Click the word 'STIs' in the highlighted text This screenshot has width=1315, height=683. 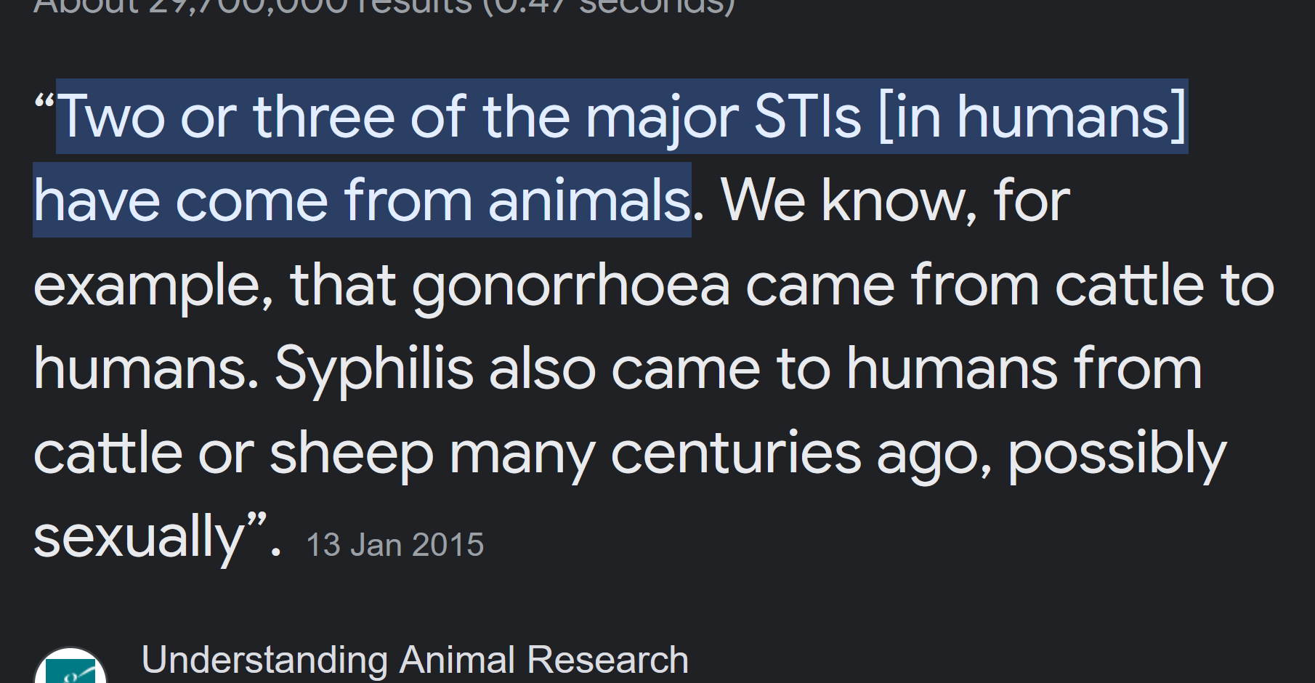808,116
